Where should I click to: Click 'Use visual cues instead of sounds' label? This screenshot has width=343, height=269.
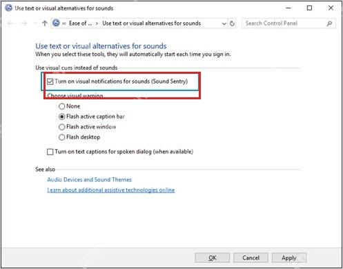click(x=77, y=68)
